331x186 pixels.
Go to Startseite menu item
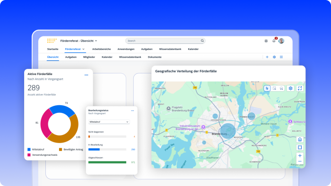click(52, 49)
